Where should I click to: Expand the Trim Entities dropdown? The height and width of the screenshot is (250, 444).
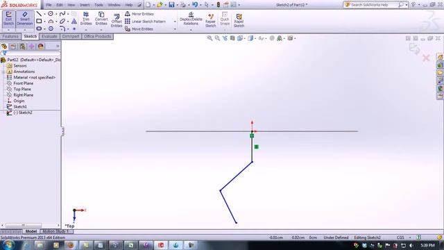[x=86, y=30]
